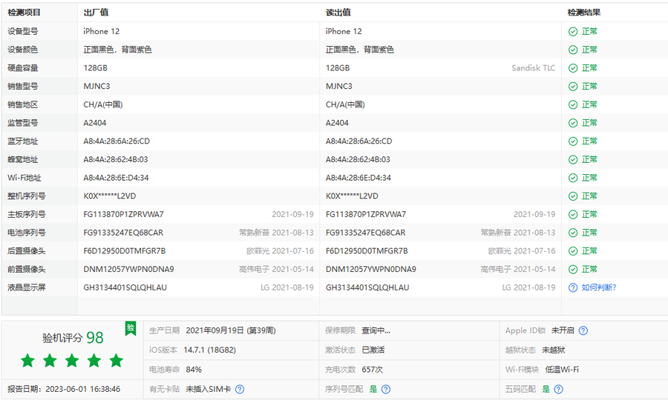Viewport: 668px width, 400px height.
Task: Click the 报告日期 2023-06-01 16:38:46 text
Action: [x=64, y=389]
